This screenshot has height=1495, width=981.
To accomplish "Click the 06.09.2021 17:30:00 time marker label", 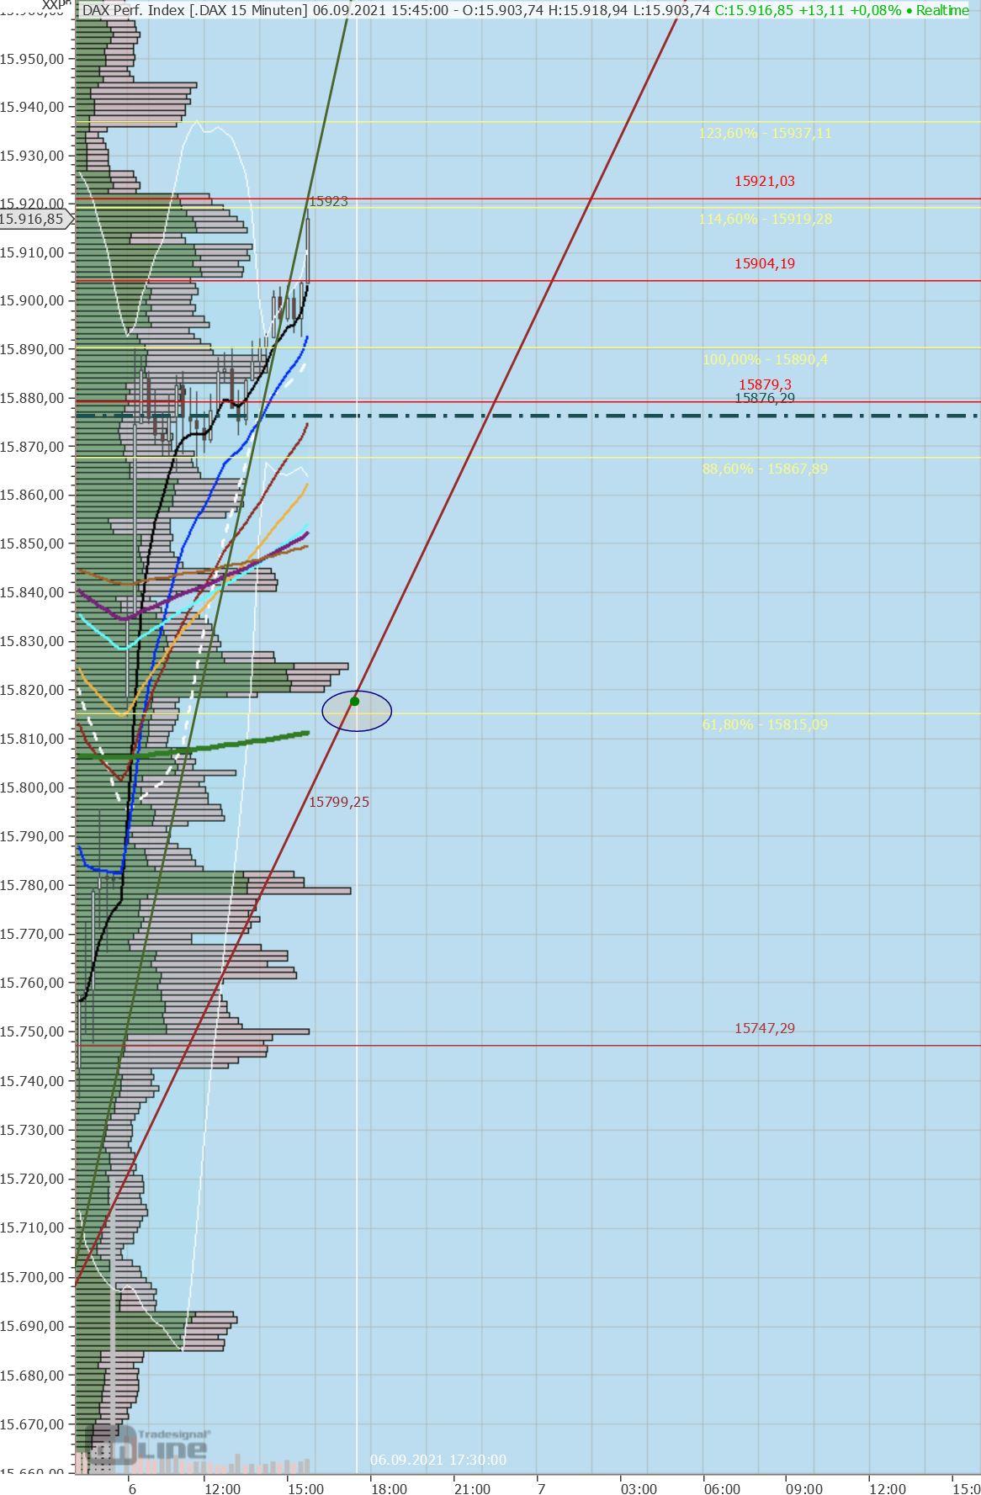I will tap(438, 1460).
